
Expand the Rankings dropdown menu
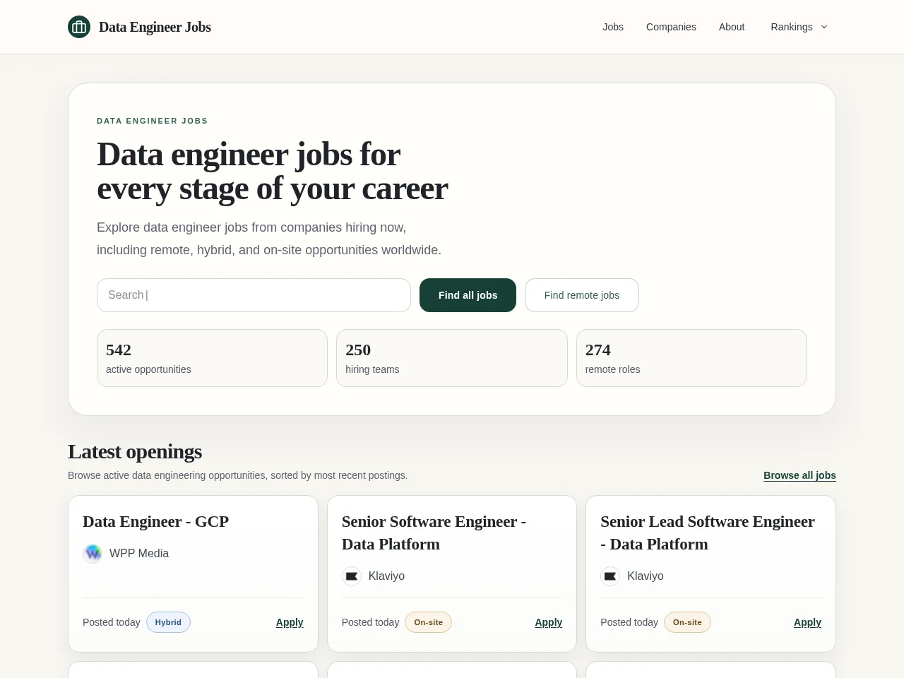tap(799, 27)
